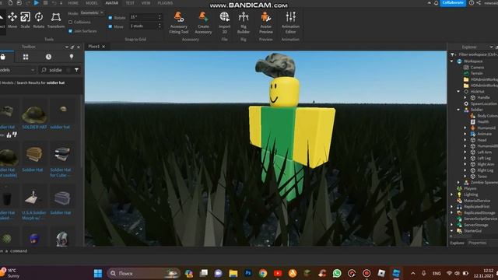Viewport: 498px width, 280px height.
Task: Open Toolbox Inventory tab (grid icon)
Action: [x=26, y=57]
